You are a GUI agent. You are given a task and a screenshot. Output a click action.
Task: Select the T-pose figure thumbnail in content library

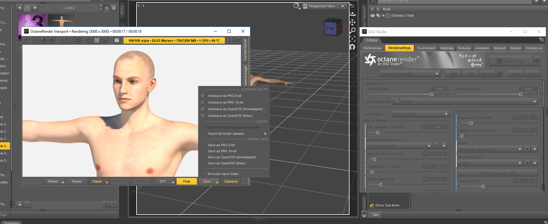pyautogui.click(x=61, y=21)
